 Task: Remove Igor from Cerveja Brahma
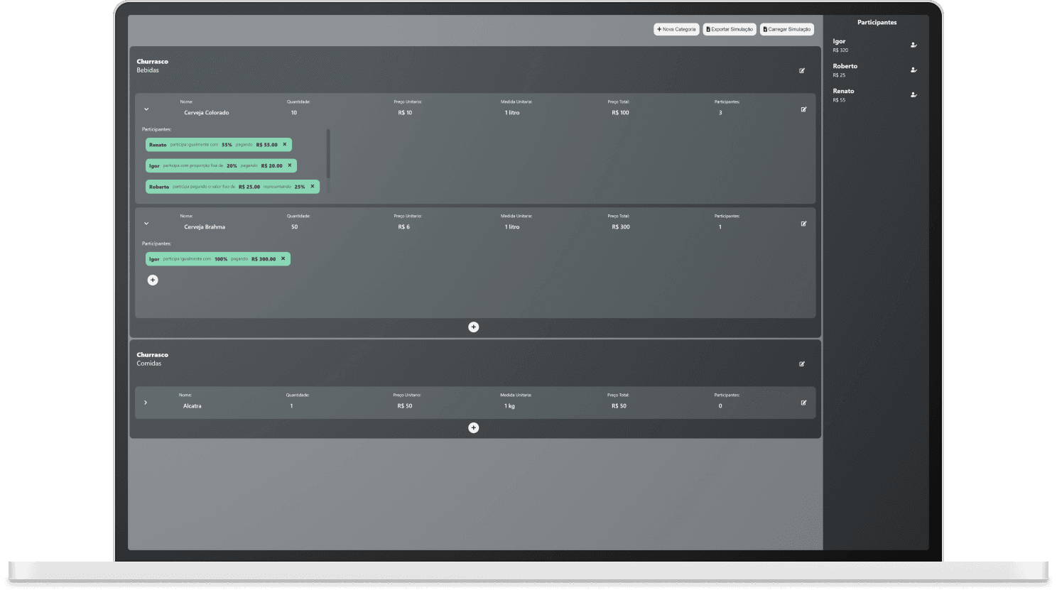point(283,258)
